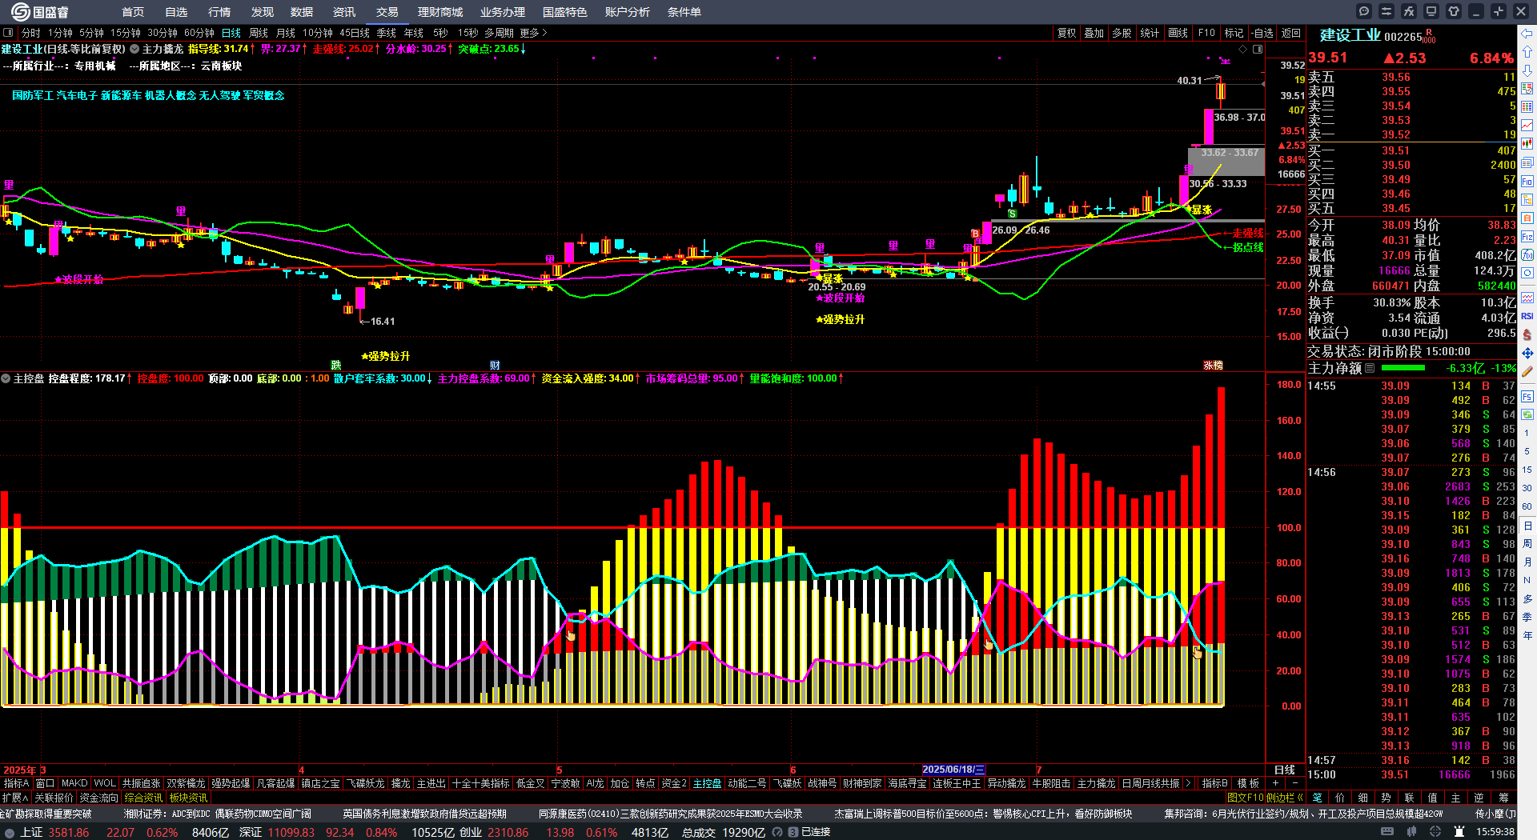Toggle 标记 mark option
Screen dimensions: 1537x840
1234,33
